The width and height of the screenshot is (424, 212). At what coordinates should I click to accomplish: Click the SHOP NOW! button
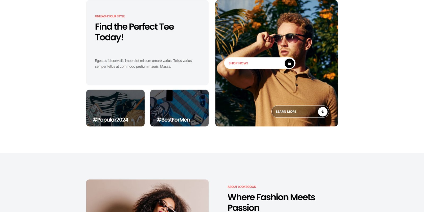pos(260,63)
